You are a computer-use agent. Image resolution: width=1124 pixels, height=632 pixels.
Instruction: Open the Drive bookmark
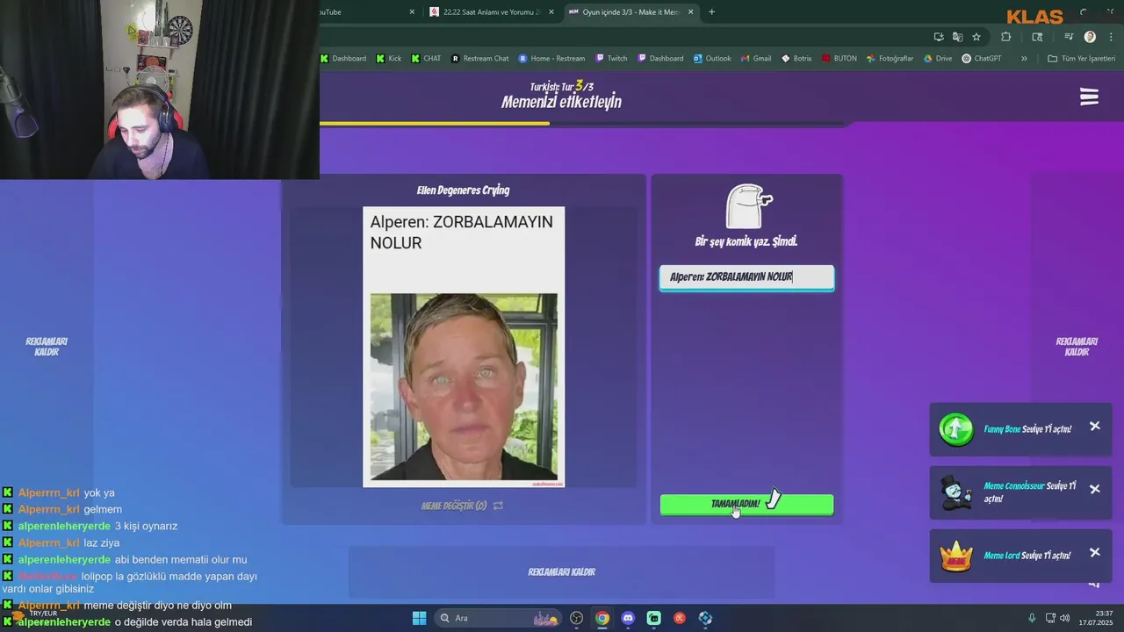click(937, 59)
